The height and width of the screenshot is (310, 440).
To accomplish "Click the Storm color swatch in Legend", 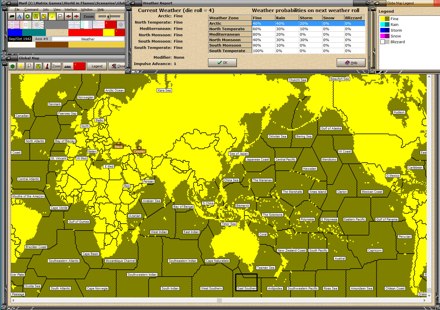I will pyautogui.click(x=385, y=30).
